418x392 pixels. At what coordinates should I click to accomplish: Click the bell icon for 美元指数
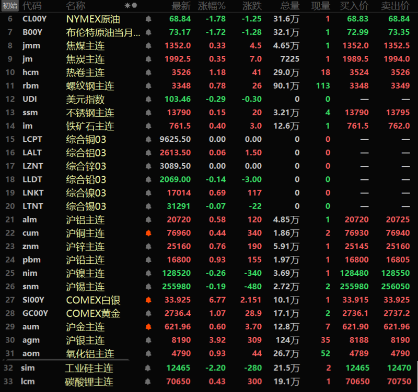[148, 99]
